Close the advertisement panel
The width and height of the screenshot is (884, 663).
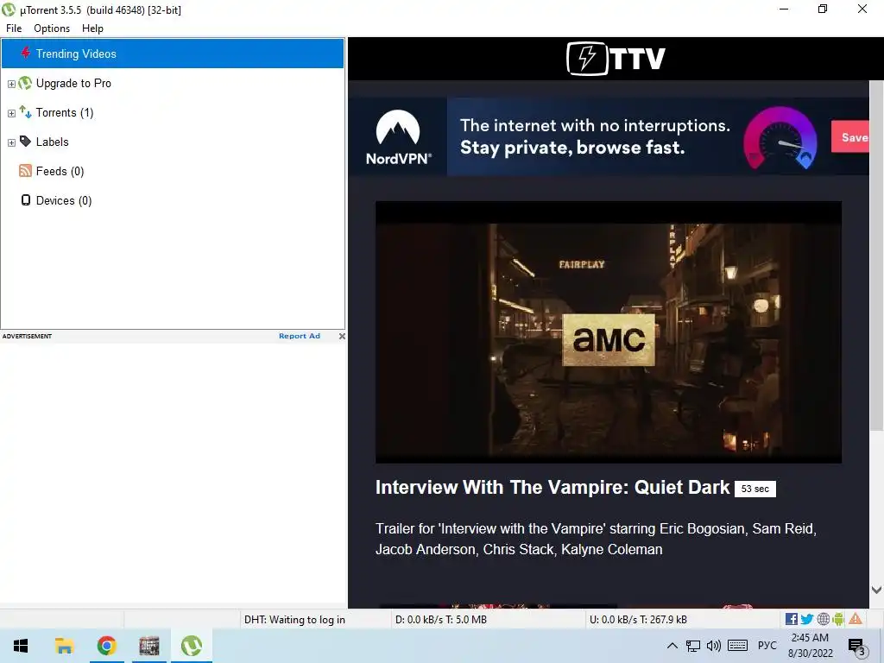coord(342,336)
